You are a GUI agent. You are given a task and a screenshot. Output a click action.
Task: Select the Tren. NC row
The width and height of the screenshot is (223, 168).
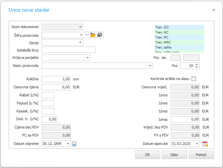(179, 32)
